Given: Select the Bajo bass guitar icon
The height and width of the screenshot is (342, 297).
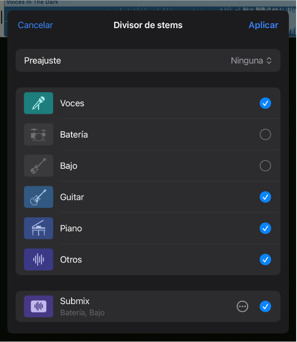Looking at the screenshot, I should (x=37, y=166).
